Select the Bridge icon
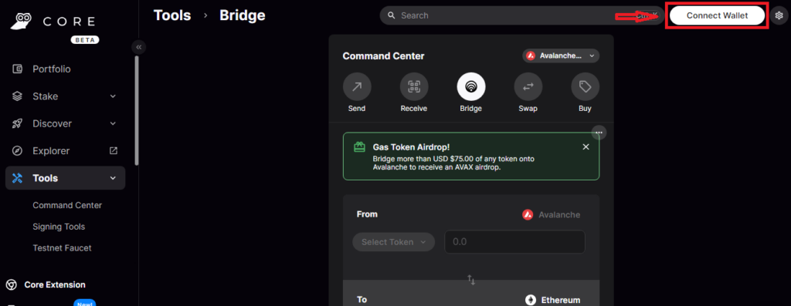Screen dimensions: 791x306 (470, 86)
